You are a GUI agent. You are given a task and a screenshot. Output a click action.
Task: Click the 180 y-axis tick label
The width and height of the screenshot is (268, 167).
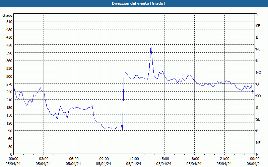[9, 108]
